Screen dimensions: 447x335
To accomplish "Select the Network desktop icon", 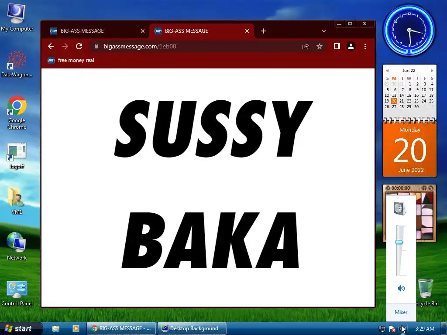I will tap(17, 246).
